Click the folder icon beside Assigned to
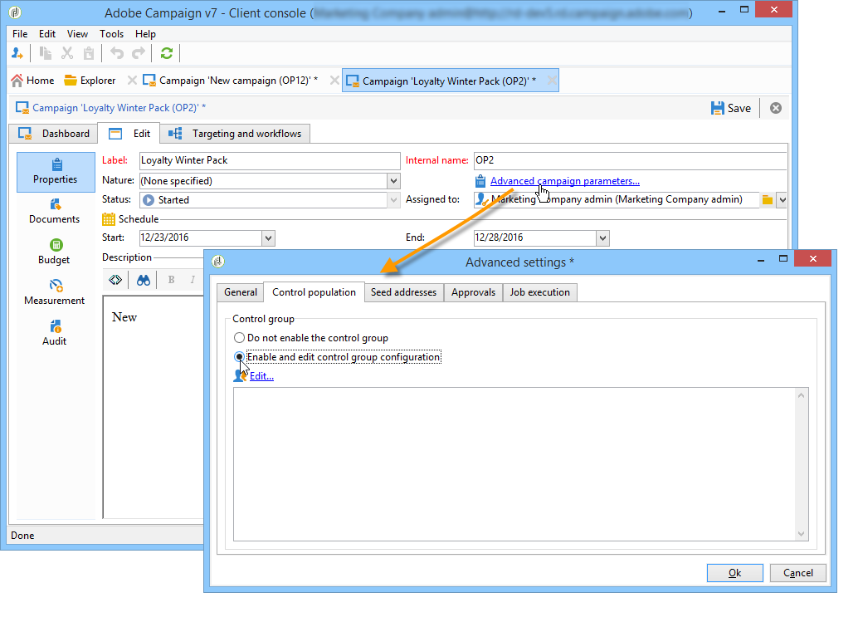This screenshot has height=617, width=863. point(768,200)
